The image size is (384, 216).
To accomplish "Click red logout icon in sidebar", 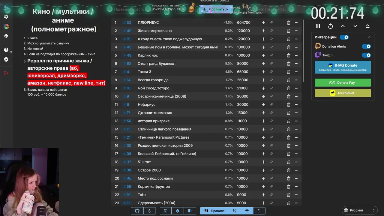I will pos(6,73).
